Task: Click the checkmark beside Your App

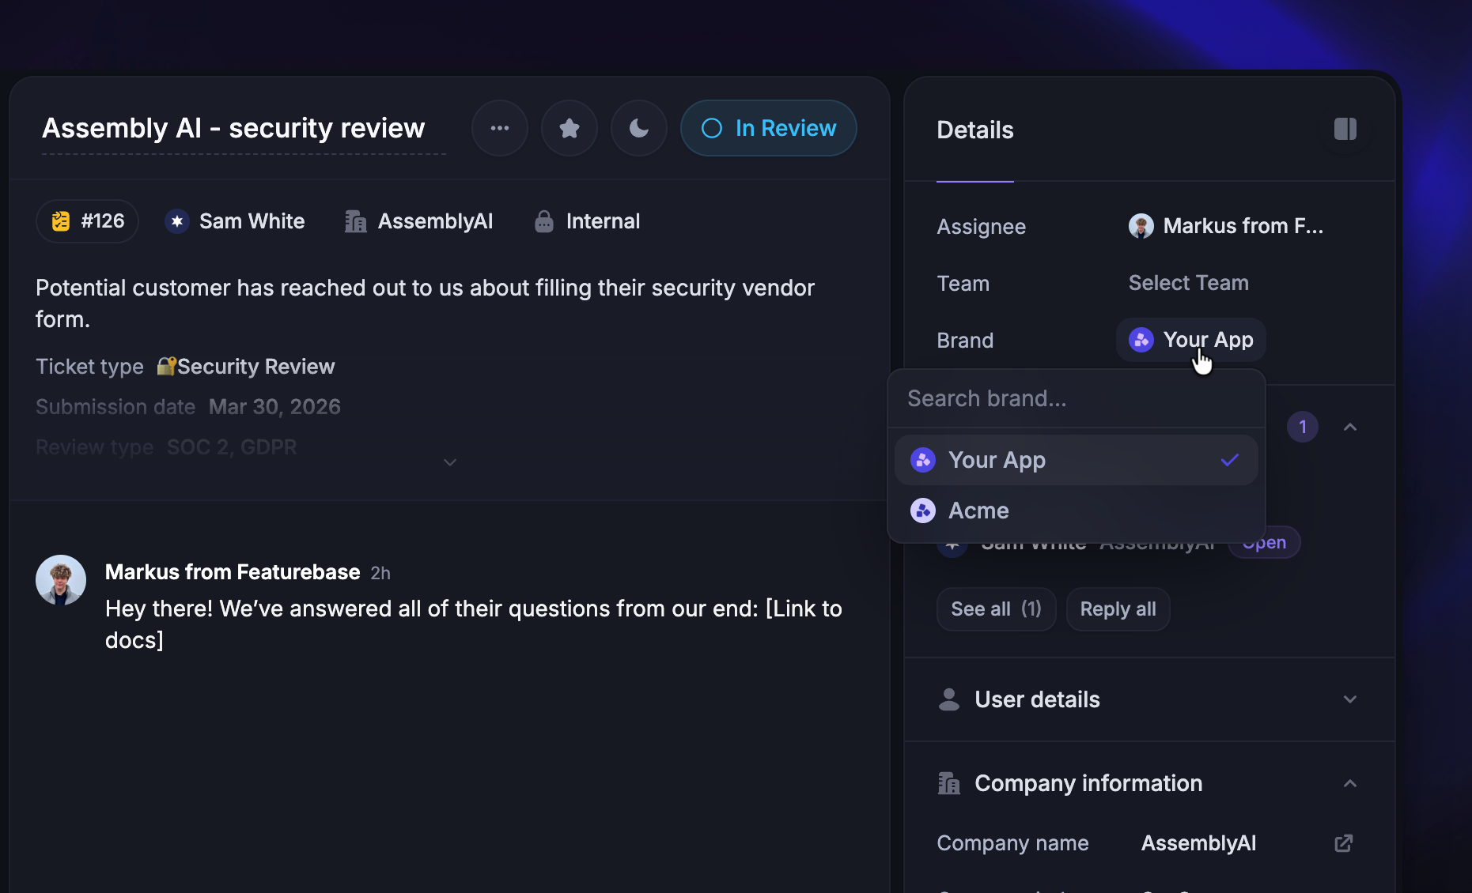Action: click(x=1230, y=460)
